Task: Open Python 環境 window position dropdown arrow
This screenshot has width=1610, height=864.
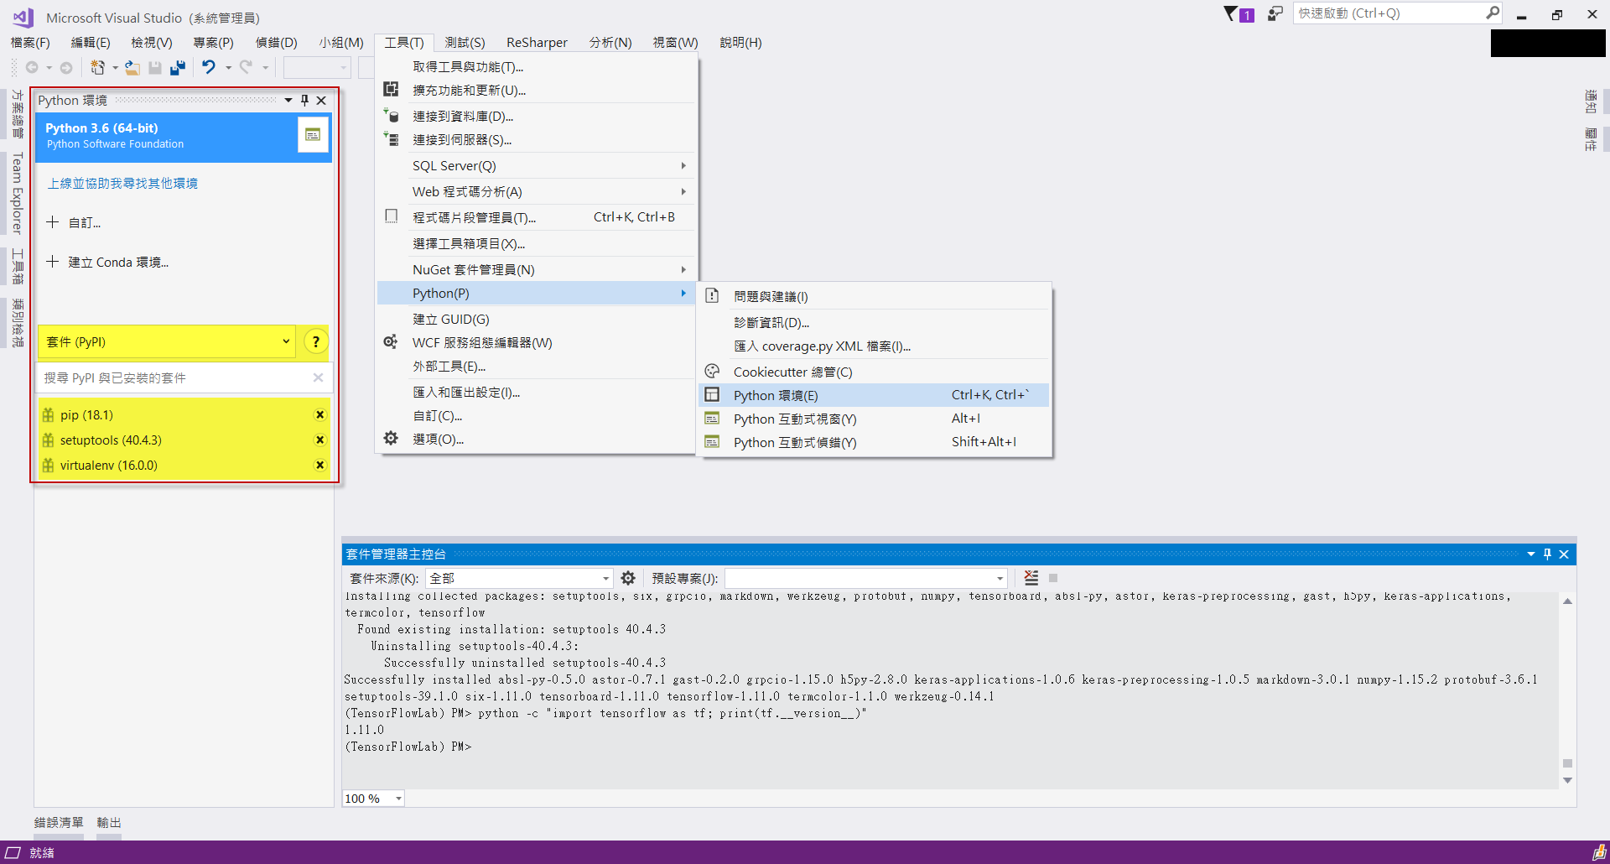Action: [288, 100]
